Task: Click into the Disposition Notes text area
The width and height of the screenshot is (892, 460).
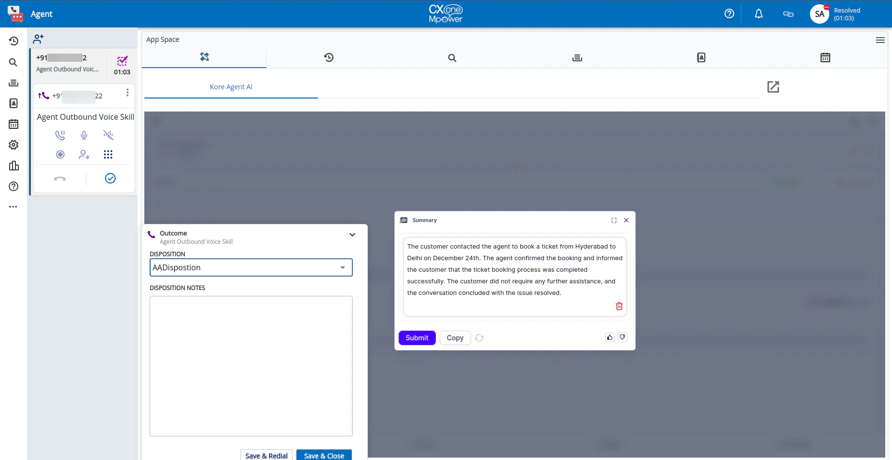Action: click(251, 366)
